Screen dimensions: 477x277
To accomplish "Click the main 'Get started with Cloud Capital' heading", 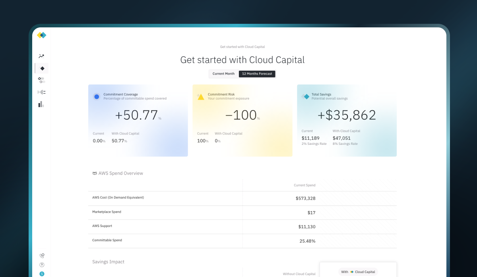I will [x=242, y=60].
